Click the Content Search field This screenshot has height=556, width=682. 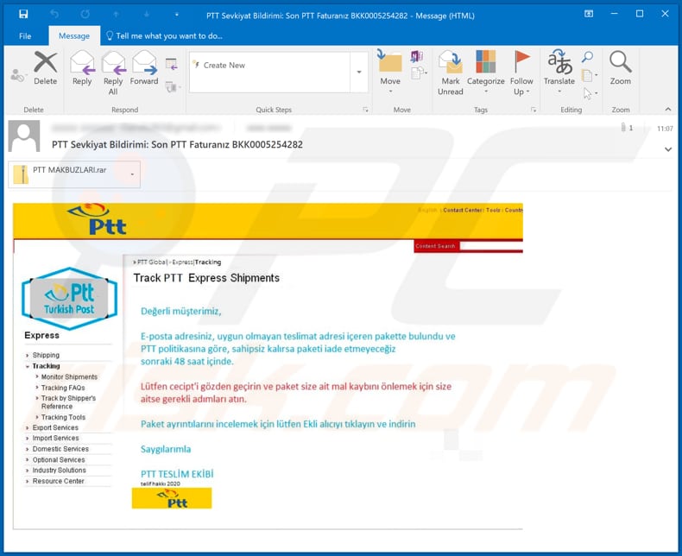pos(491,246)
